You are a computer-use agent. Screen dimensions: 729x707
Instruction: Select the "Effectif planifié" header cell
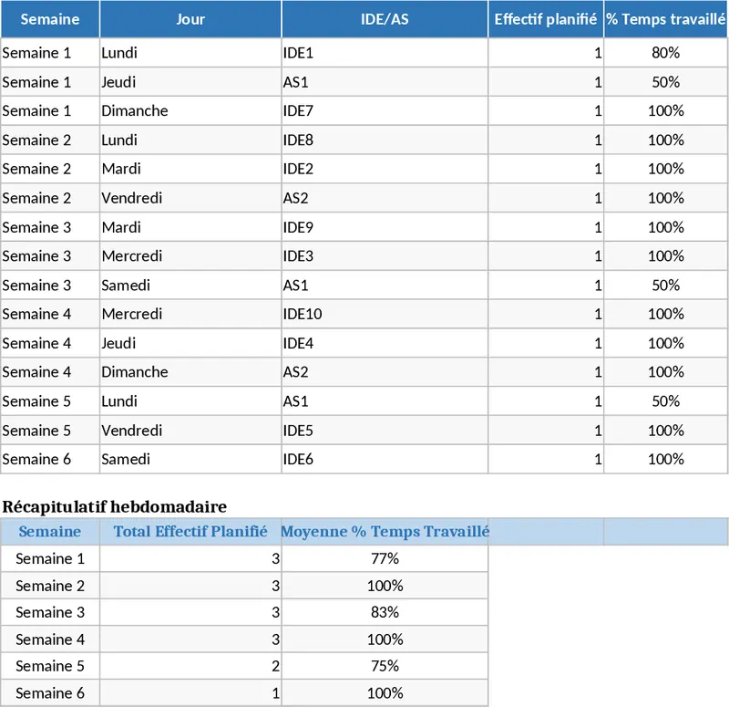546,19
